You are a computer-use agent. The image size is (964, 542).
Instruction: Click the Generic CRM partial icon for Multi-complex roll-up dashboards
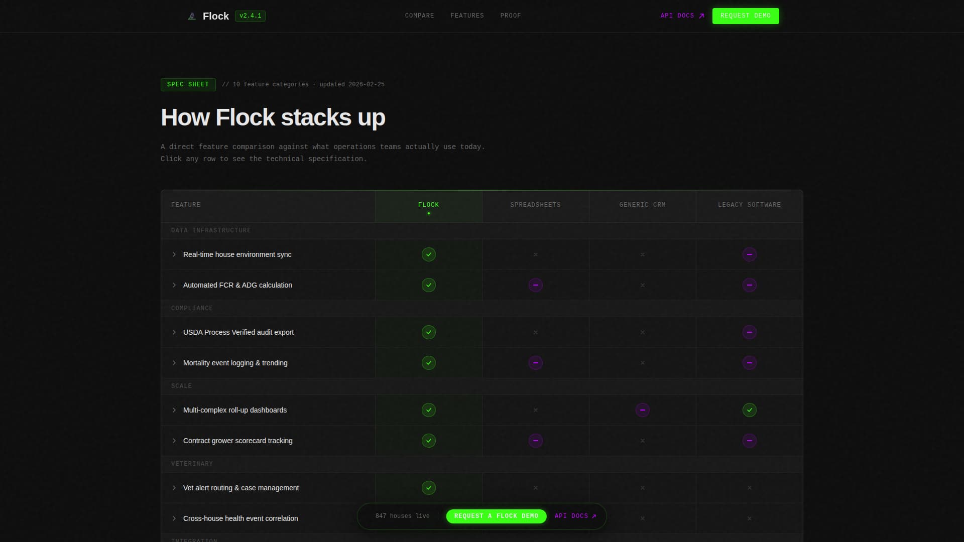coord(642,410)
